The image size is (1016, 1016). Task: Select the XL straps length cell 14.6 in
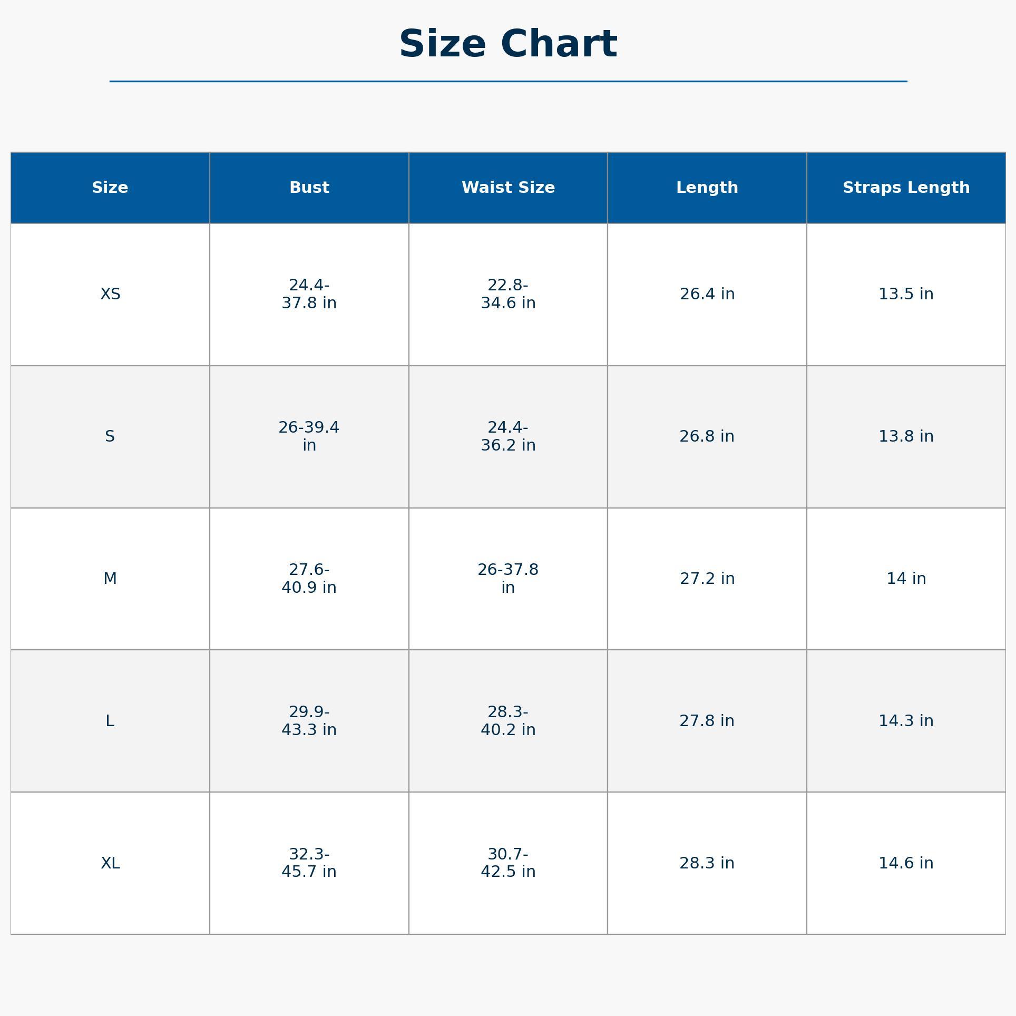click(906, 863)
